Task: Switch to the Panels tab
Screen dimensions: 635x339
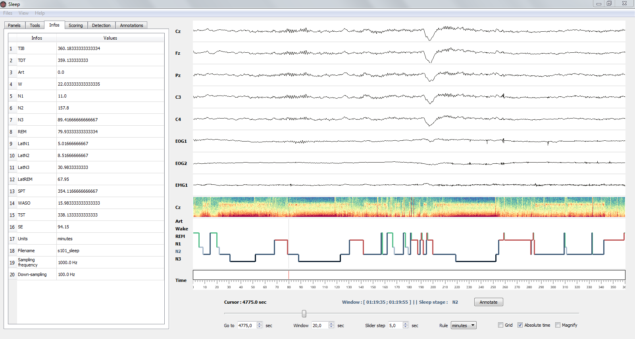Action: click(14, 25)
